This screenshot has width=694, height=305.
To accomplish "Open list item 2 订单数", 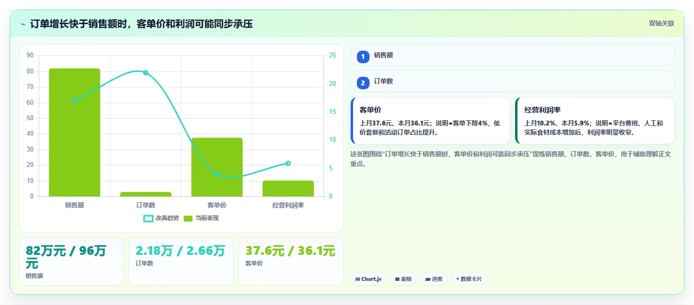I will point(513,81).
